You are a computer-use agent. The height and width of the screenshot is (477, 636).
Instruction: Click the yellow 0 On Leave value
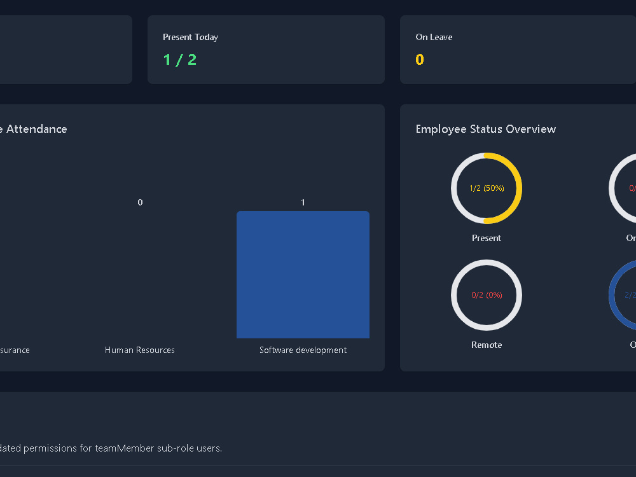pos(419,60)
